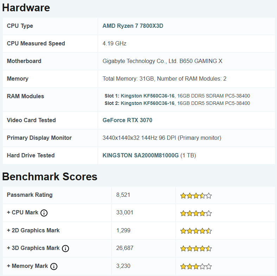This screenshot has height=276, width=277.
Task: Click the Video Card Tested label
Action: (31, 120)
